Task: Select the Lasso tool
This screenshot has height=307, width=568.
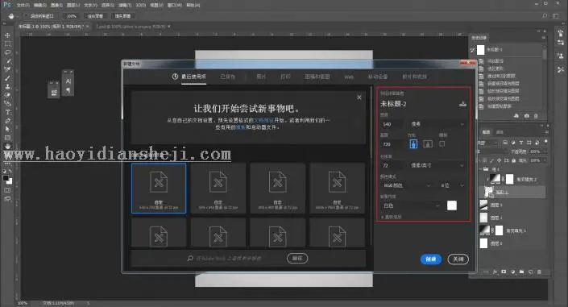Action: pyautogui.click(x=7, y=52)
